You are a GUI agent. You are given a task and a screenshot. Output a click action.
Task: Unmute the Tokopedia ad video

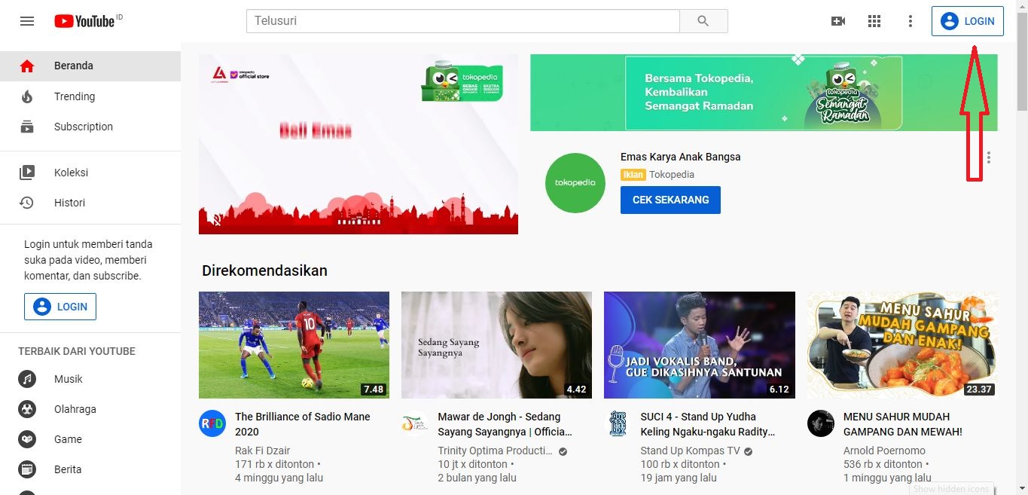pyautogui.click(x=216, y=220)
